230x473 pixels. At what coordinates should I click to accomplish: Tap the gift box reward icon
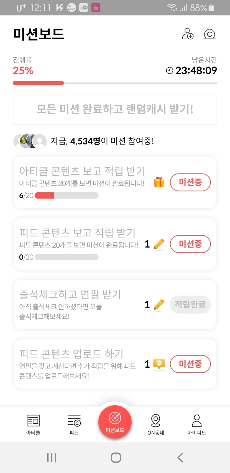pyautogui.click(x=159, y=183)
